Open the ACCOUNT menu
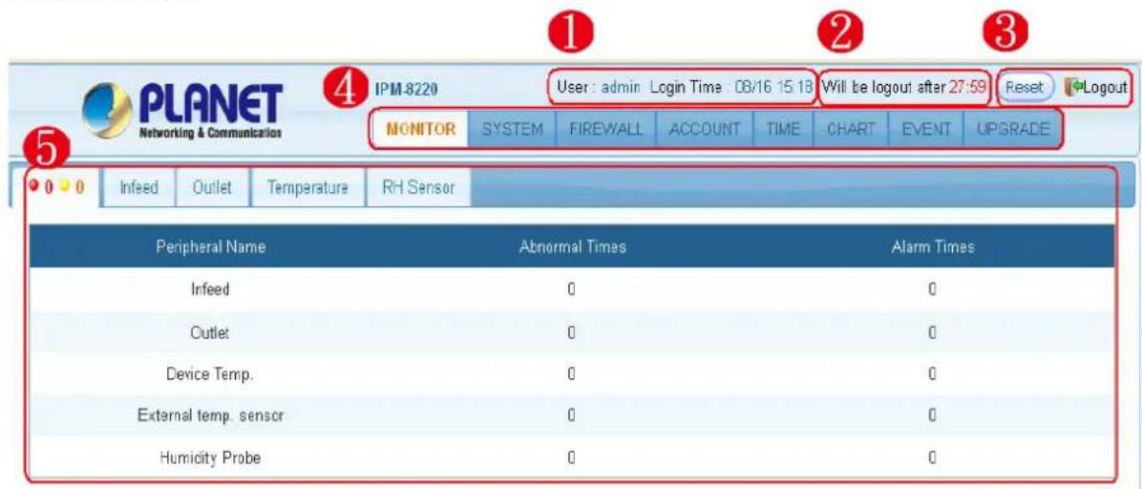This screenshot has width=1142, height=489. tap(705, 130)
